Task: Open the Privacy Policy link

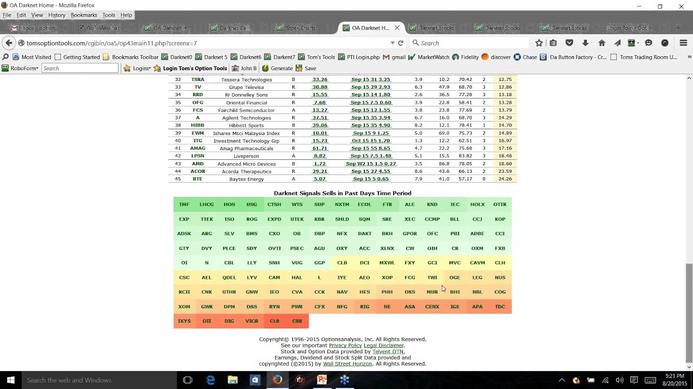Action: 345,345
